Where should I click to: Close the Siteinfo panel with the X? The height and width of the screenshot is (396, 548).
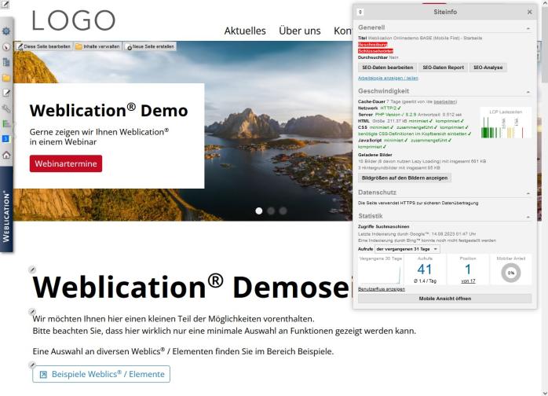529,12
